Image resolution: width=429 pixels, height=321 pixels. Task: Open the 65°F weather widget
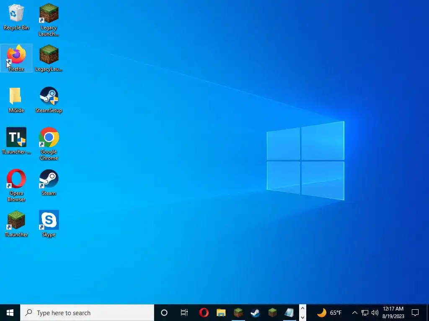(x=329, y=313)
